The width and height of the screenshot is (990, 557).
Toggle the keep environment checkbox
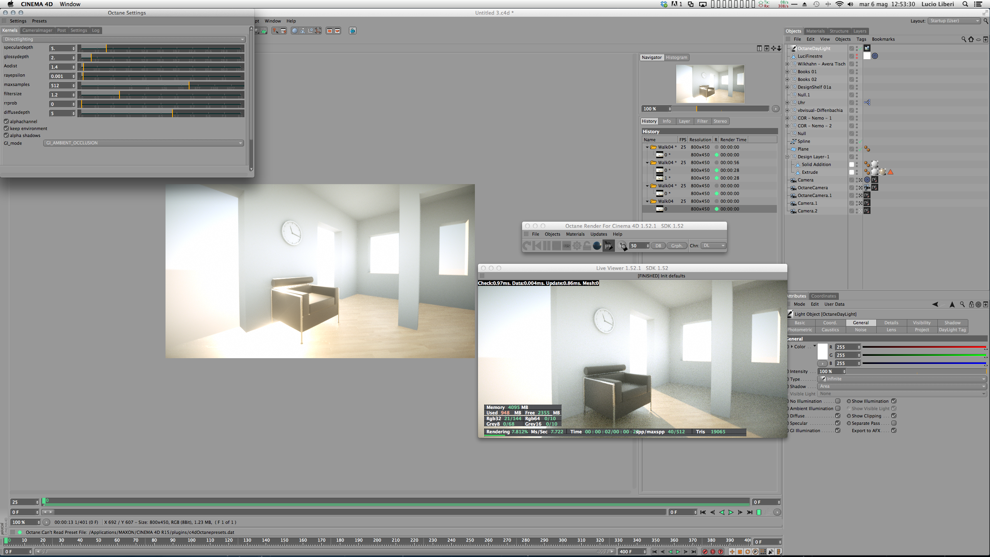tap(6, 128)
